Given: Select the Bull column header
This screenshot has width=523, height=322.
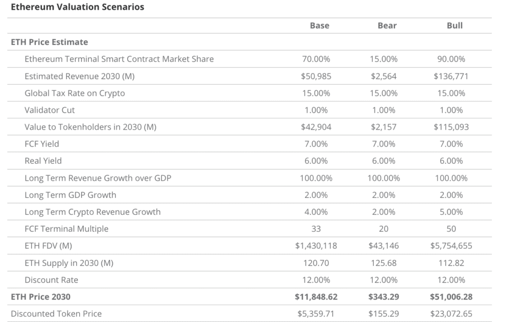Looking at the screenshot, I should 455,26.
